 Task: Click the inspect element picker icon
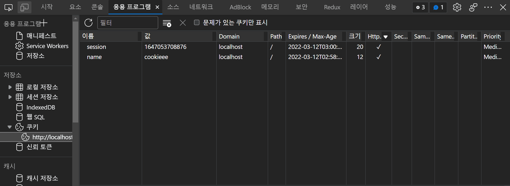pyautogui.click(x=9, y=7)
